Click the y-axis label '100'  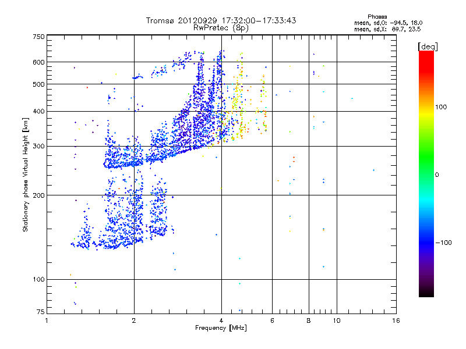(38, 280)
